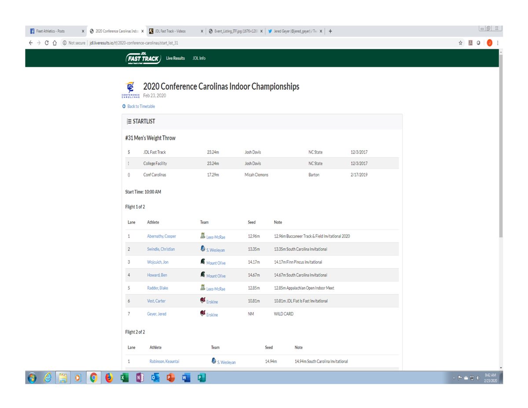Open Word from the taskbar
The image size is (528, 408).
pos(186,378)
